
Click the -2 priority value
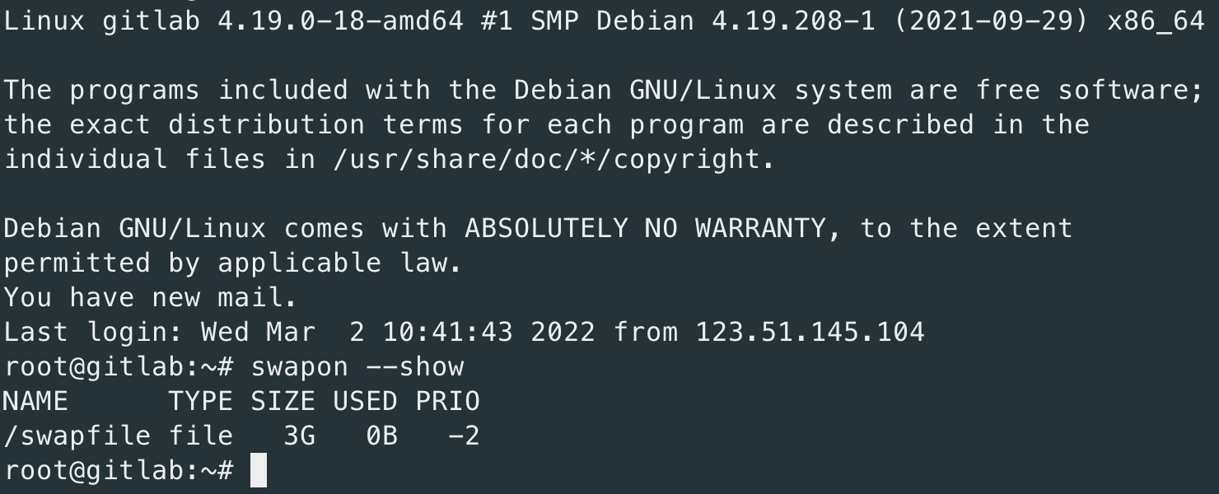(x=465, y=436)
